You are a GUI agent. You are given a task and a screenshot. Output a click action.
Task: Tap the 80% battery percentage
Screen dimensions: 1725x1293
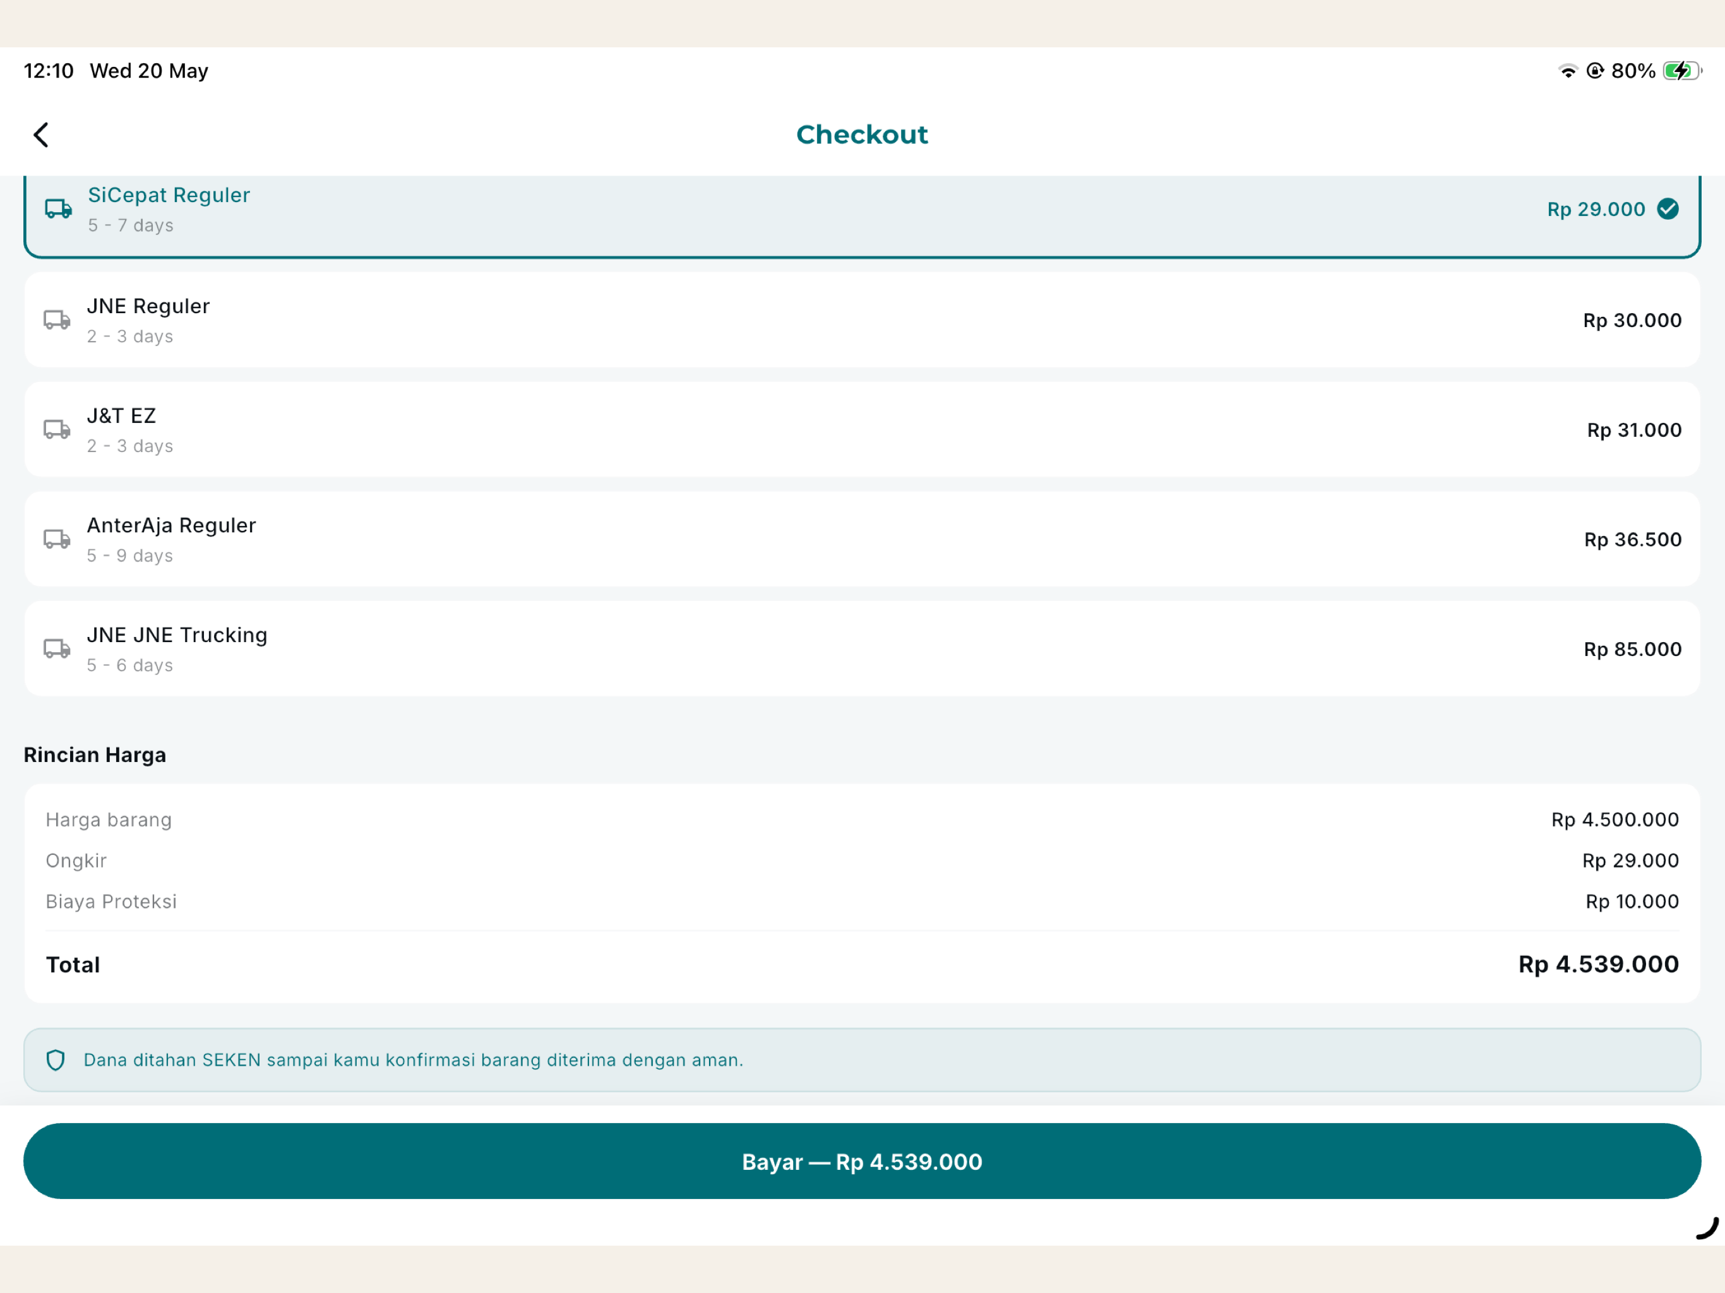[x=1633, y=71]
